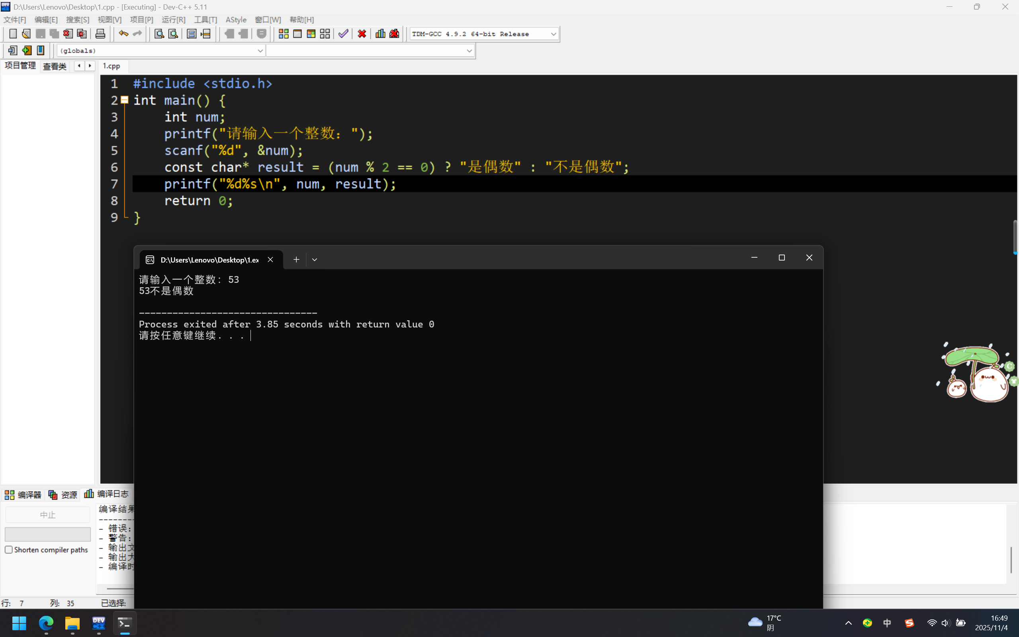Click the syntax check checkmark icon
Image resolution: width=1019 pixels, height=637 pixels.
click(343, 34)
